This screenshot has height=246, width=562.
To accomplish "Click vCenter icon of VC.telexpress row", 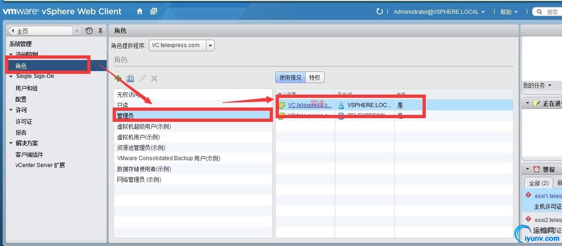I will coord(282,105).
